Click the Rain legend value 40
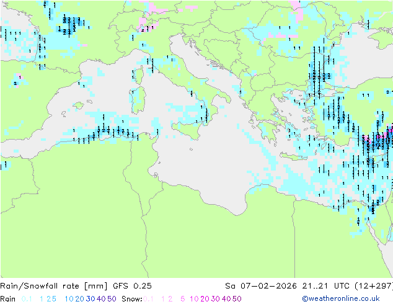The height and width of the screenshot is (304, 393). (101, 299)
